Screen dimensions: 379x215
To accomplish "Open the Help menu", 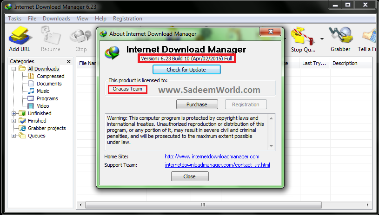I will (100, 19).
